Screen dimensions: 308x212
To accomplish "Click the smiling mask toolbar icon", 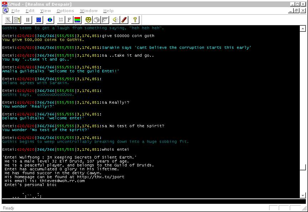I will coord(88,20).
